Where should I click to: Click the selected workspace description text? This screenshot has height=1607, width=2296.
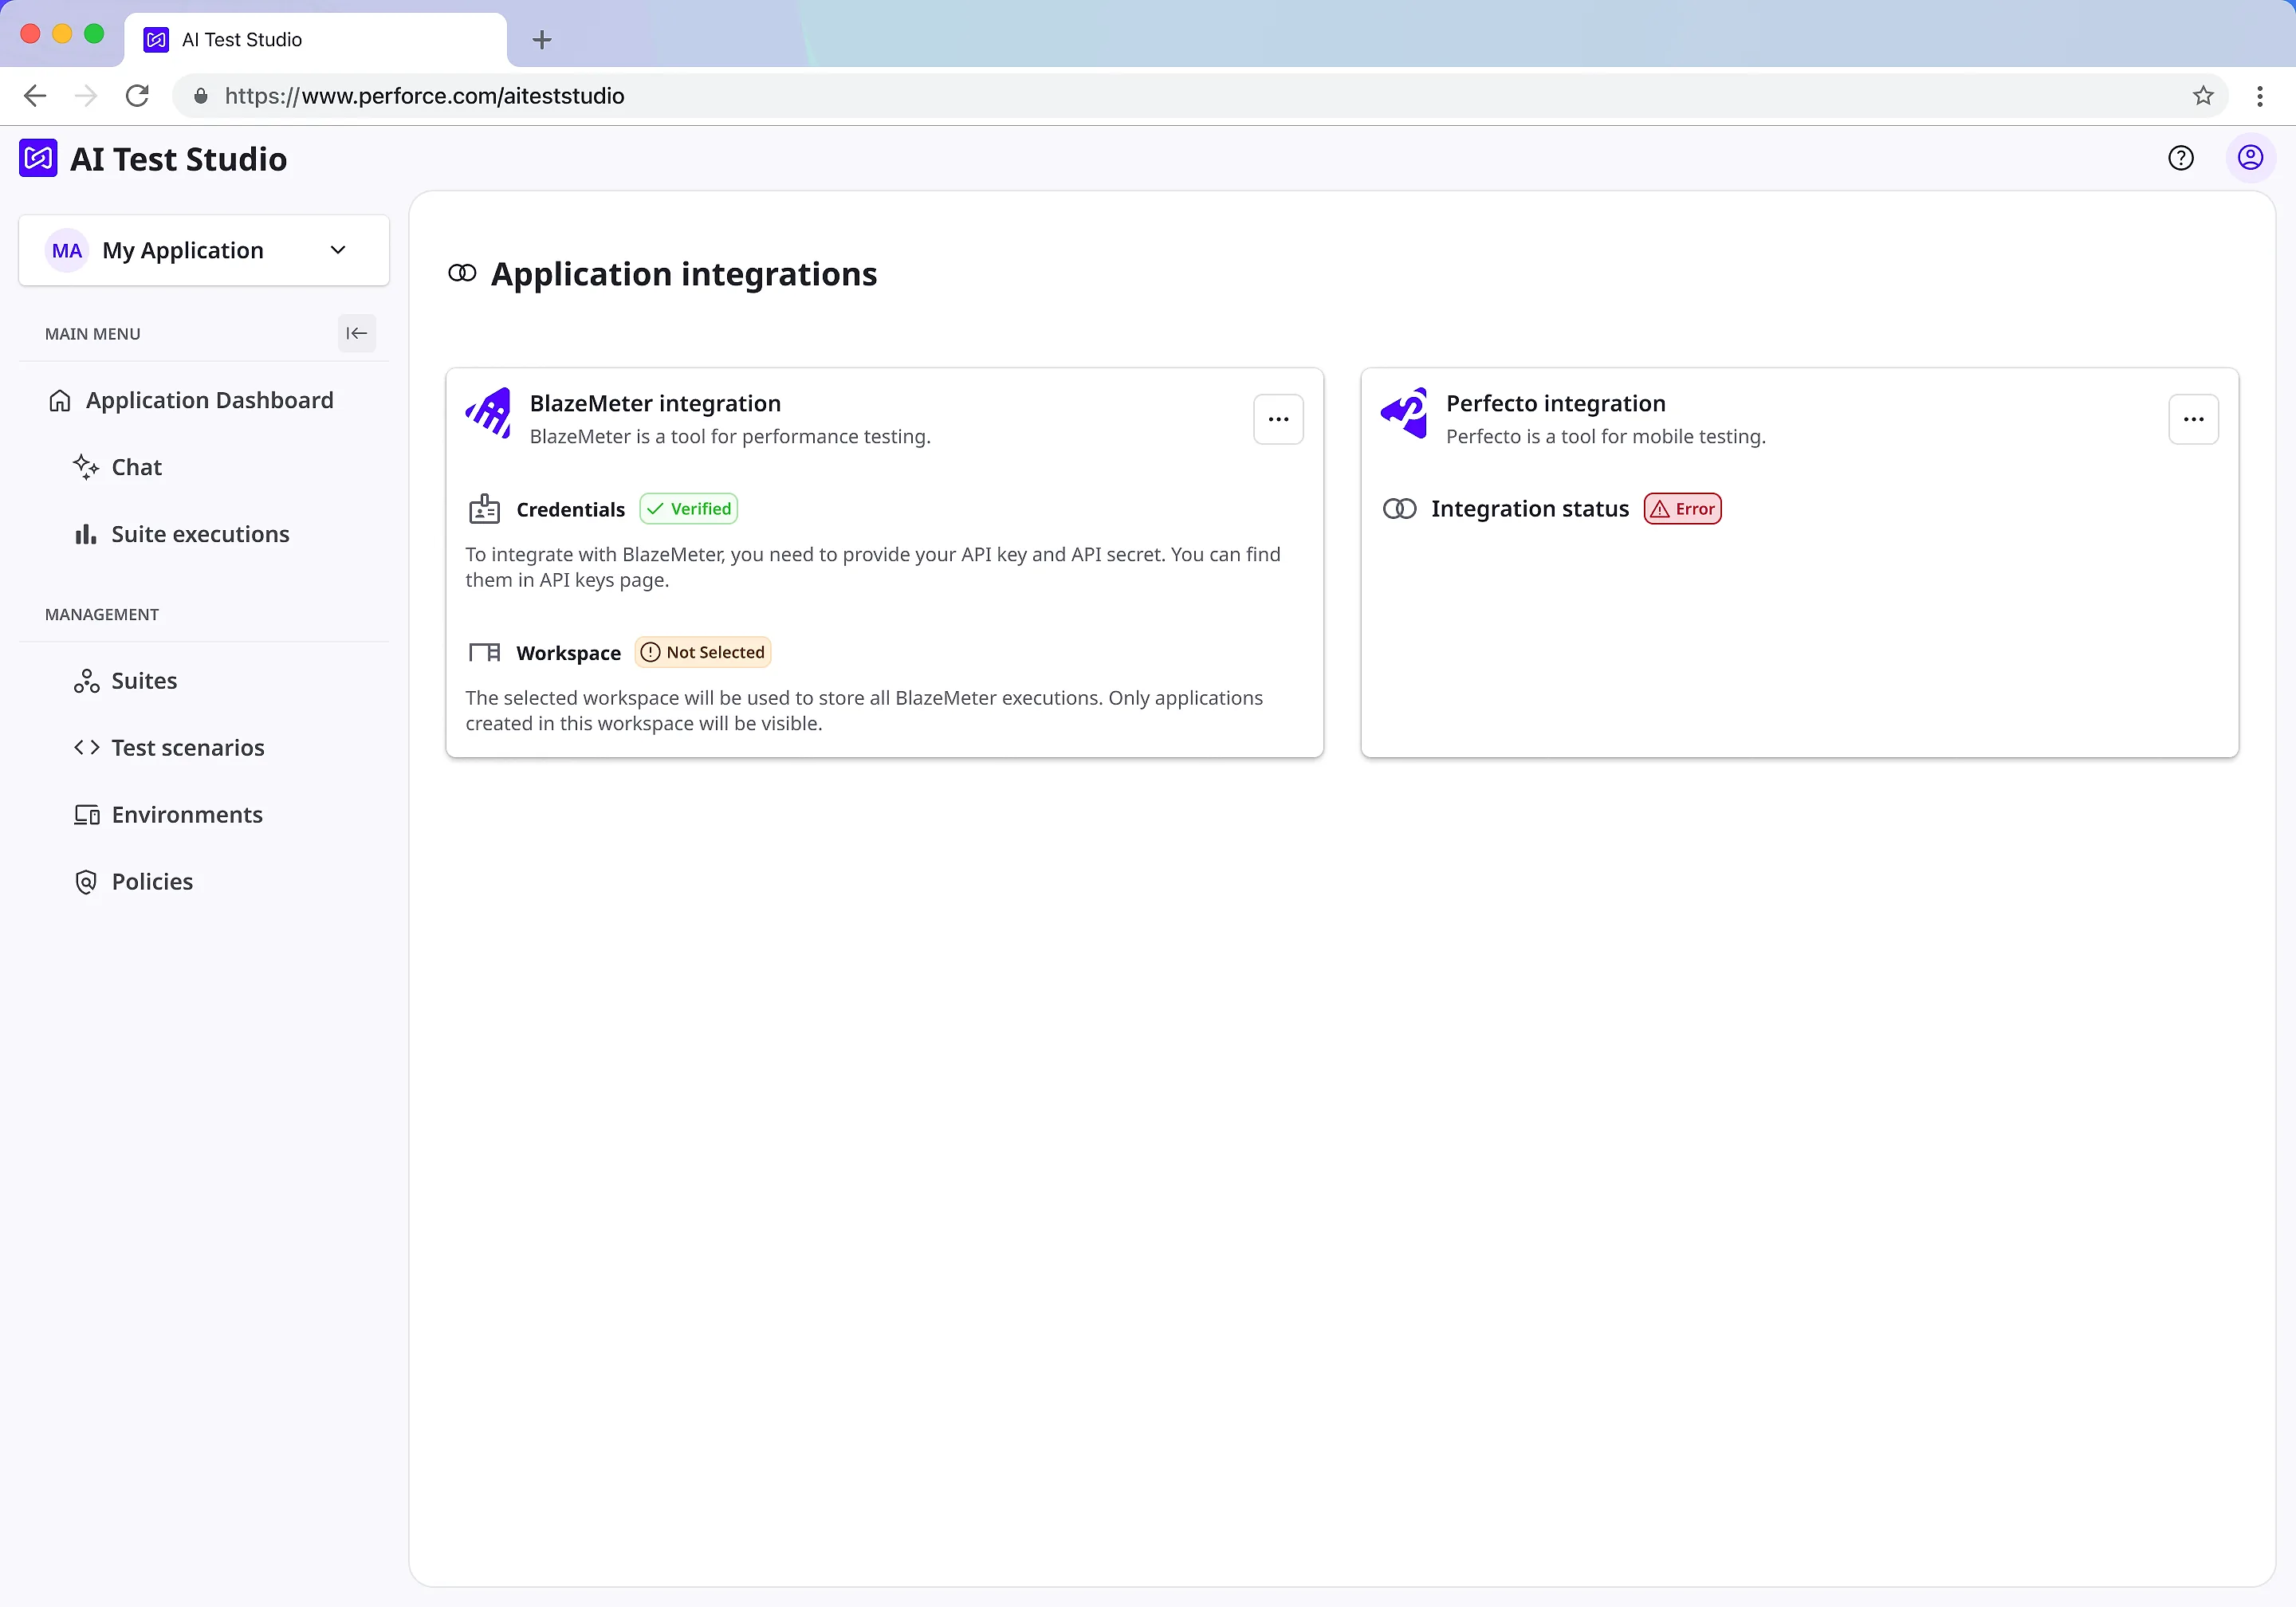pos(864,711)
